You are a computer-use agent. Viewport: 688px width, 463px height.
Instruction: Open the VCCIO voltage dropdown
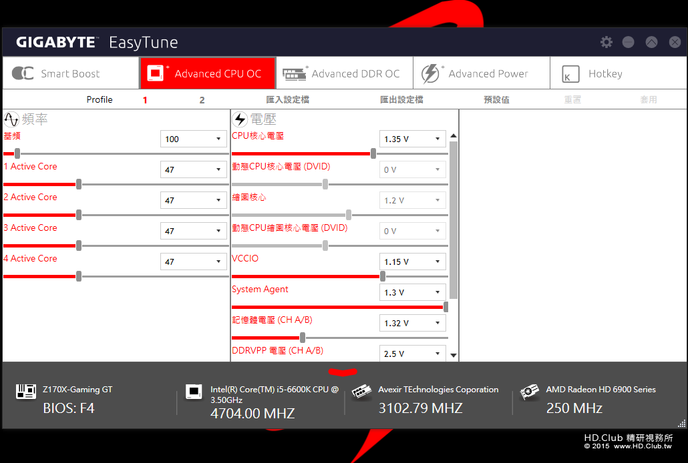pyautogui.click(x=412, y=262)
